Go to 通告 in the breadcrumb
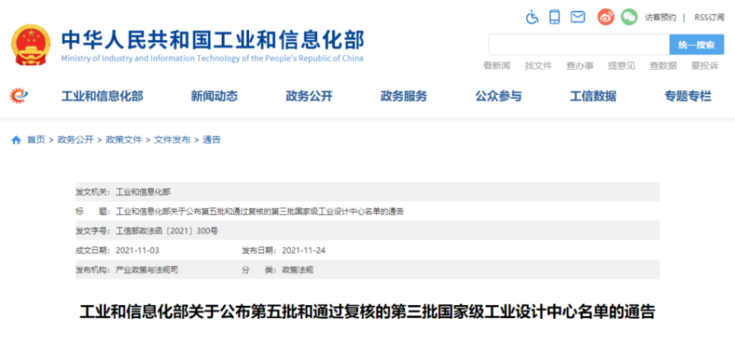This screenshot has height=359, width=735. click(x=212, y=140)
